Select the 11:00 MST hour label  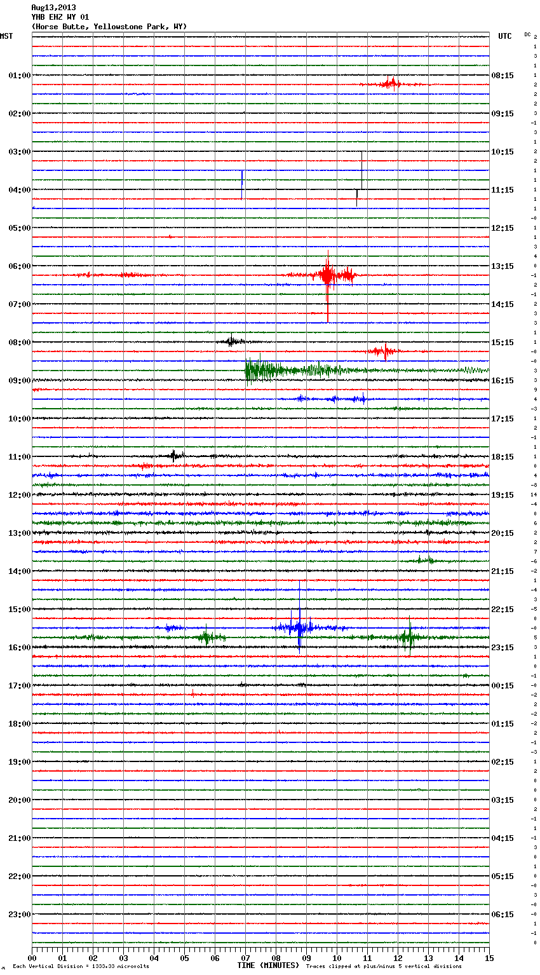click(20, 457)
